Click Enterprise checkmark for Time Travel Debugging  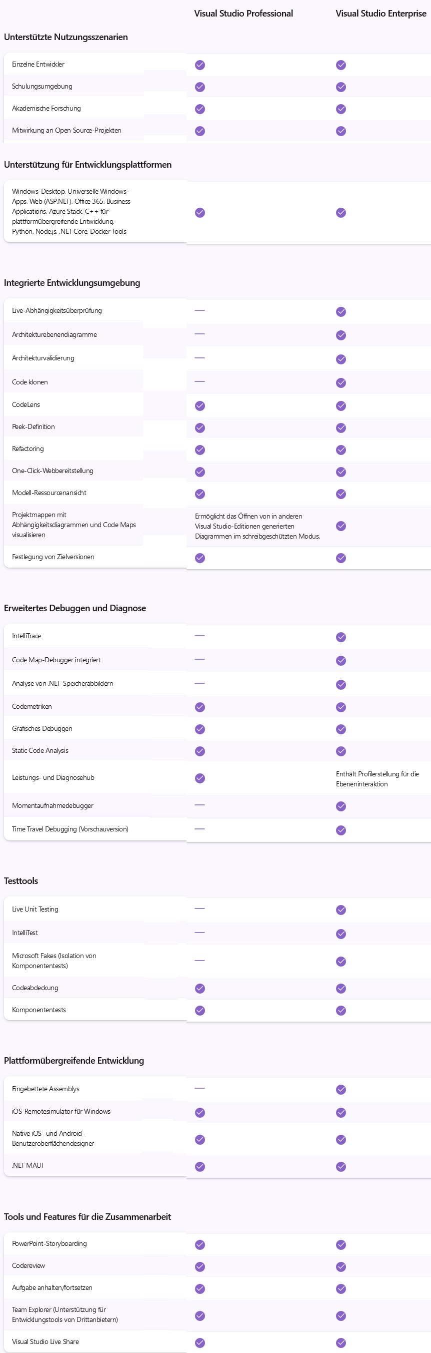(x=340, y=830)
